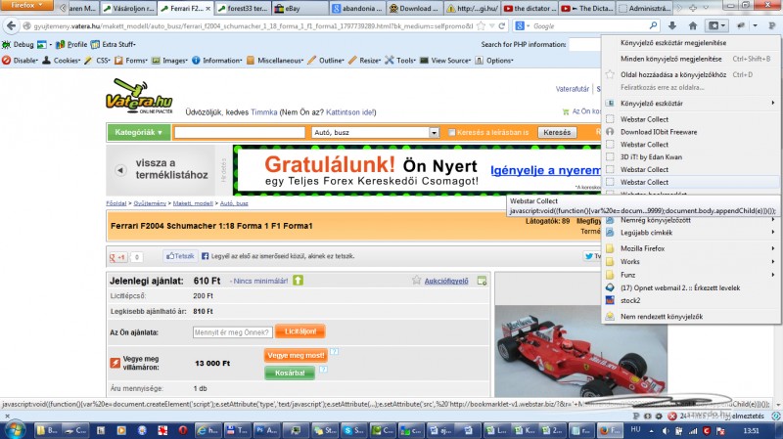Switch to the 'the dictator' YouTube tab

click(529, 9)
